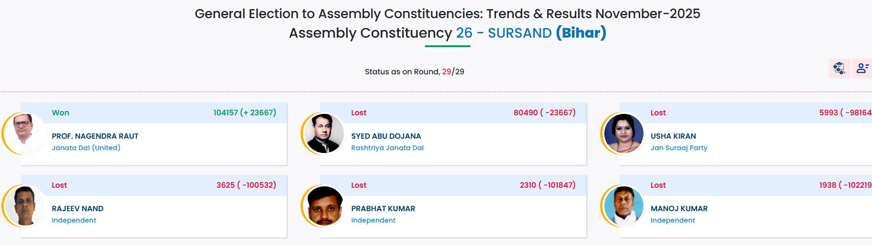The height and width of the screenshot is (245, 872).
Task: Click the 104157 (+23667) winning vote count
Action: [x=245, y=113]
